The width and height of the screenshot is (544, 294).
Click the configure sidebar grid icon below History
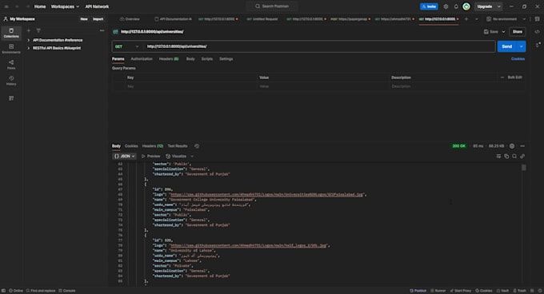point(11,98)
